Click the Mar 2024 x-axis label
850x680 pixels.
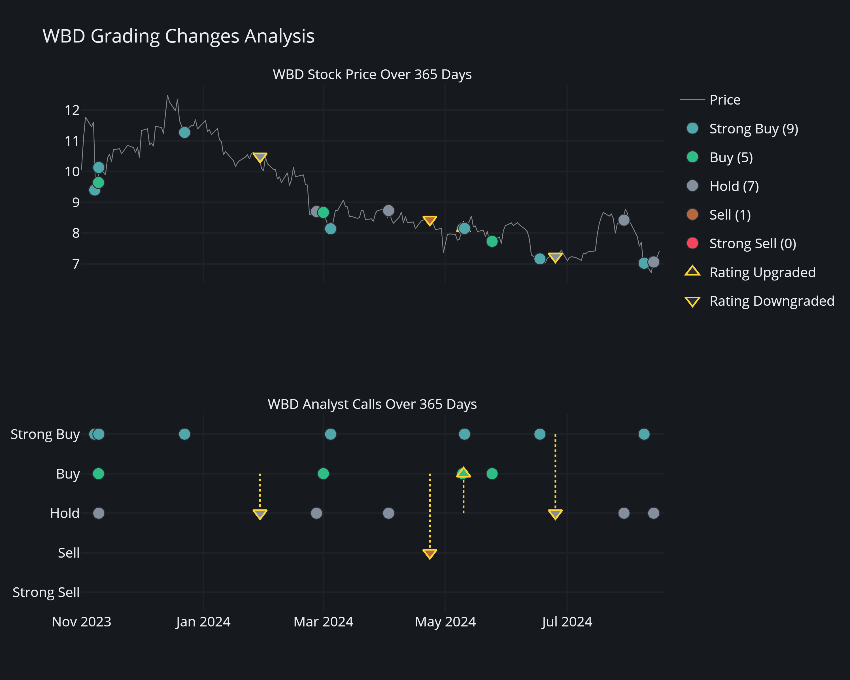[323, 622]
